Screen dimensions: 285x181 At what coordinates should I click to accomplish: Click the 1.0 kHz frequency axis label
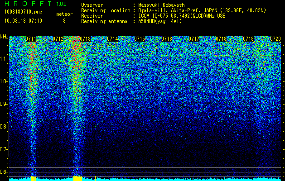pyautogui.click(x=4, y=81)
